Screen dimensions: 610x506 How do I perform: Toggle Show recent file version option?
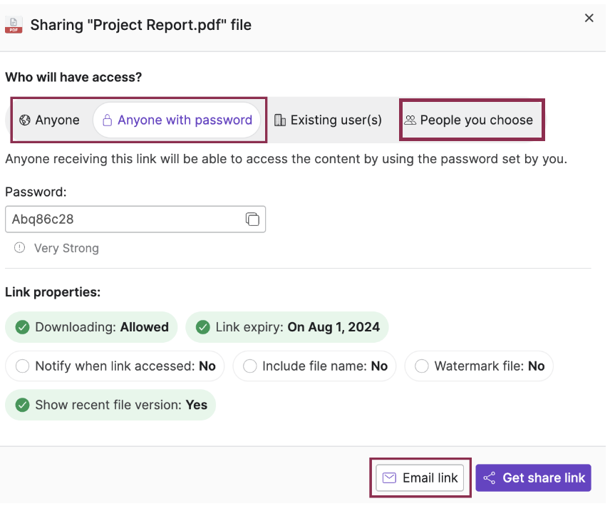(110, 405)
